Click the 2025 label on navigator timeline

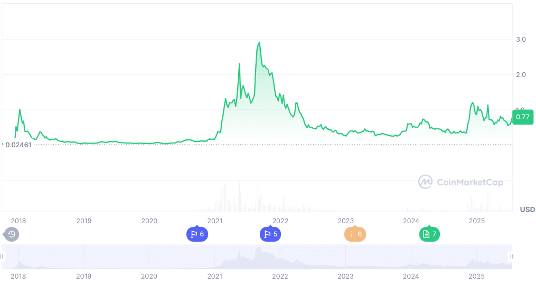pyautogui.click(x=476, y=276)
